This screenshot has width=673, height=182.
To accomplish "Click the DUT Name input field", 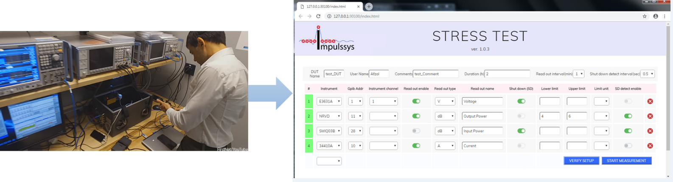I will point(334,74).
